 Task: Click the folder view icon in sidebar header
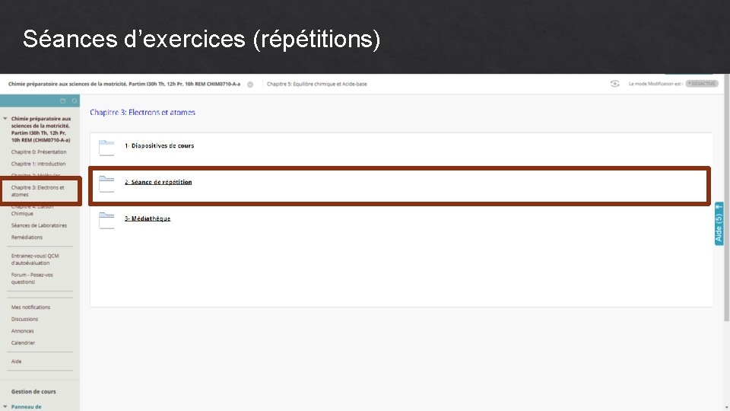(x=63, y=100)
